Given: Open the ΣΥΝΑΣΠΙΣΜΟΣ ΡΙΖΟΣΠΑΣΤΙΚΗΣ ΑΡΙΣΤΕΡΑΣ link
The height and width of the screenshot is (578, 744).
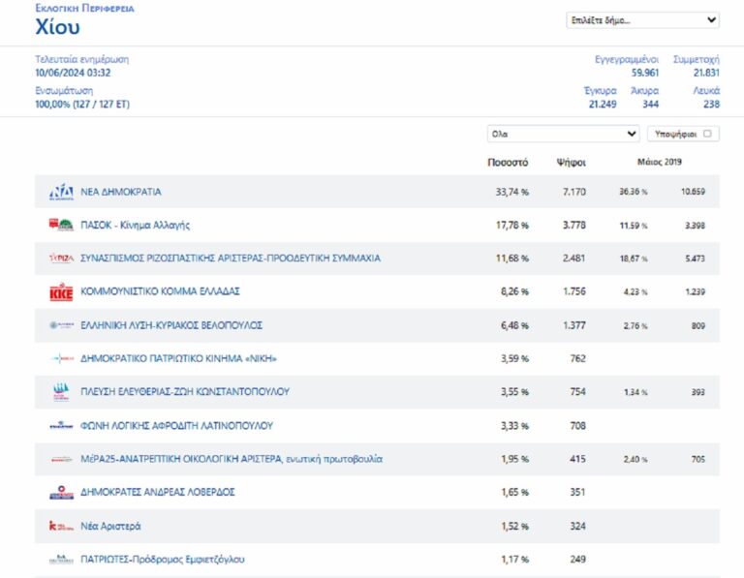Looking at the screenshot, I should click(231, 258).
